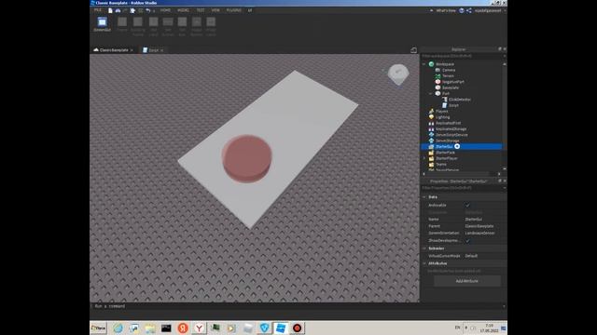Image resolution: width=597 pixels, height=335 pixels.
Task: Switch to the TEST ribbon tab
Action: (201, 10)
